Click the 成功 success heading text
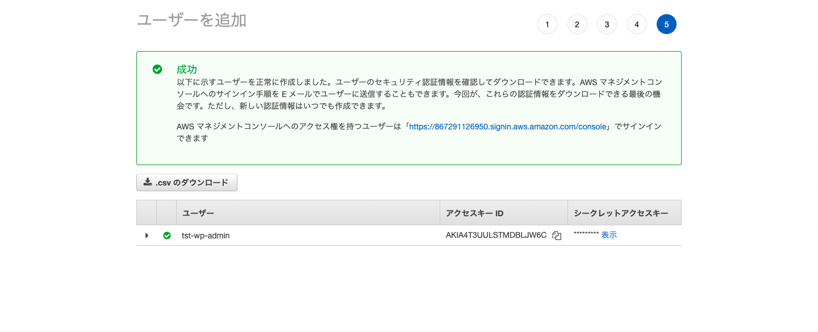818x332 pixels. (187, 69)
